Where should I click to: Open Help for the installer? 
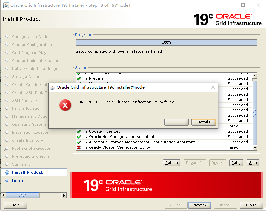click(15, 205)
